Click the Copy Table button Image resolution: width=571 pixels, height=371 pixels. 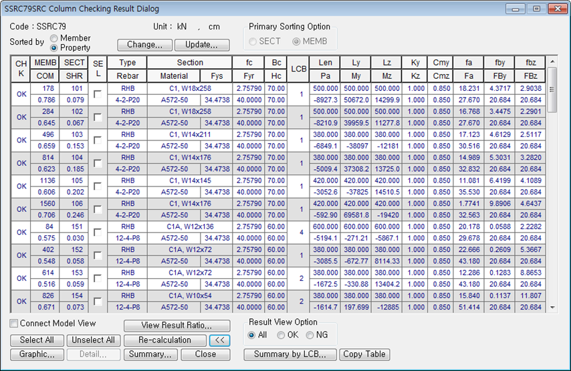coord(364,354)
